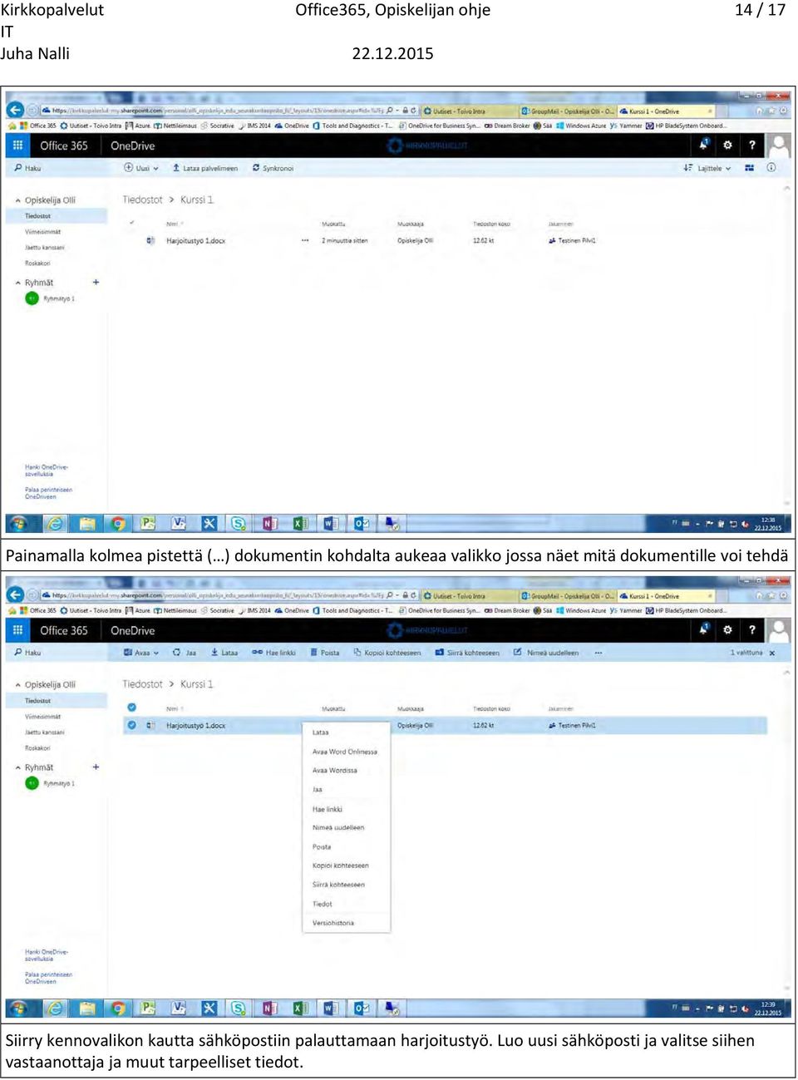798x1080 pixels.
Task: Open the Lajittele sort dropdown
Action: (x=707, y=168)
